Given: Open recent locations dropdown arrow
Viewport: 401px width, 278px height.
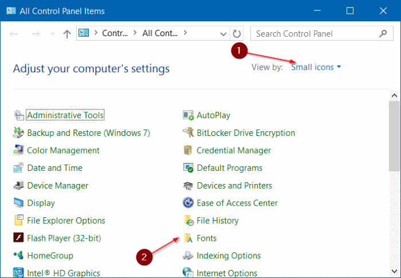Looking at the screenshot, I should point(53,34).
